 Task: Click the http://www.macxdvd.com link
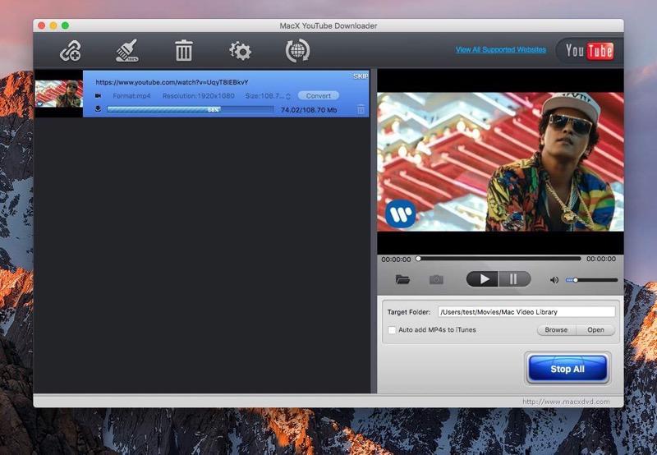click(566, 402)
